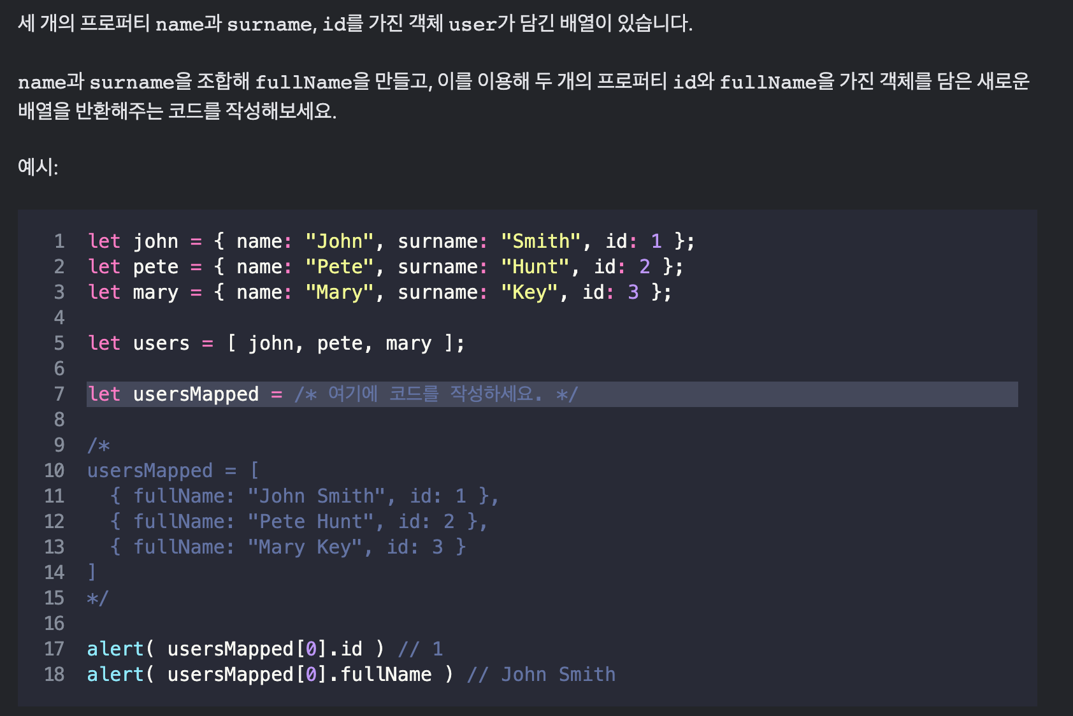
Task: Select line number 7 in the gutter
Action: [59, 394]
